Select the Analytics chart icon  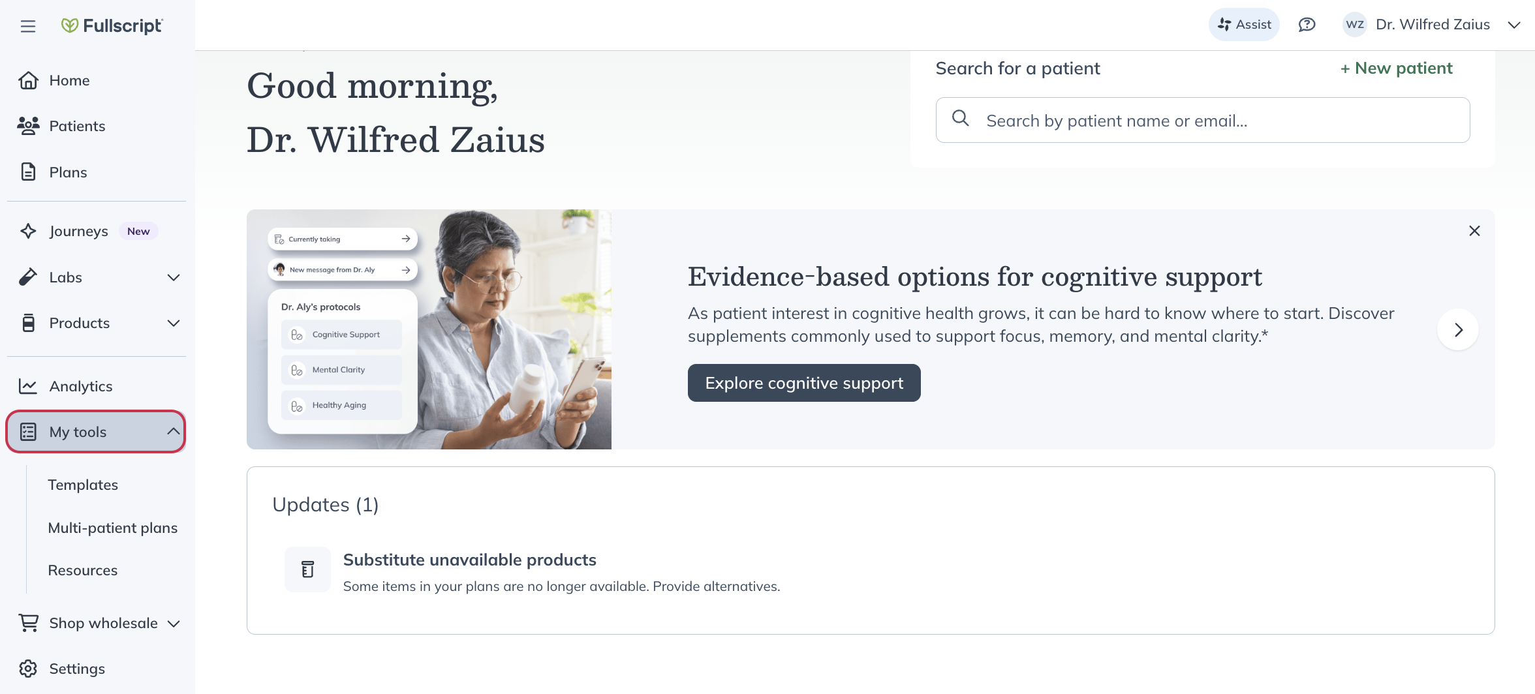[x=28, y=385]
